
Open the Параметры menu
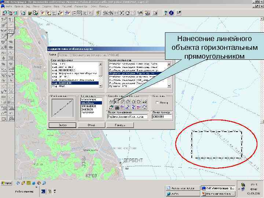click(x=81, y=6)
